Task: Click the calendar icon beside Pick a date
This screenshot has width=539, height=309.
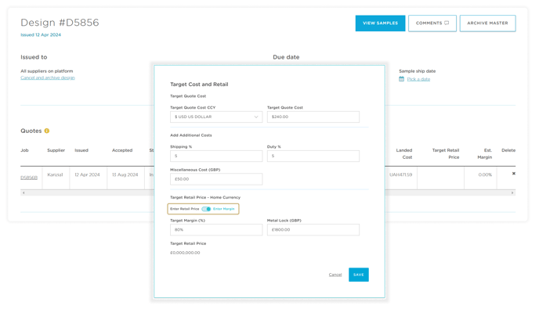Action: (x=401, y=79)
